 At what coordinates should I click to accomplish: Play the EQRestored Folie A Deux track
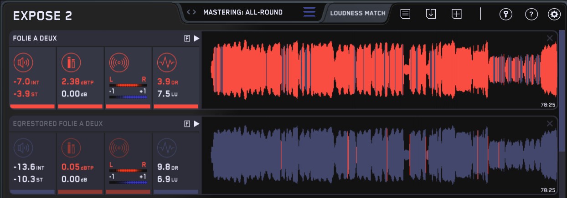point(196,124)
